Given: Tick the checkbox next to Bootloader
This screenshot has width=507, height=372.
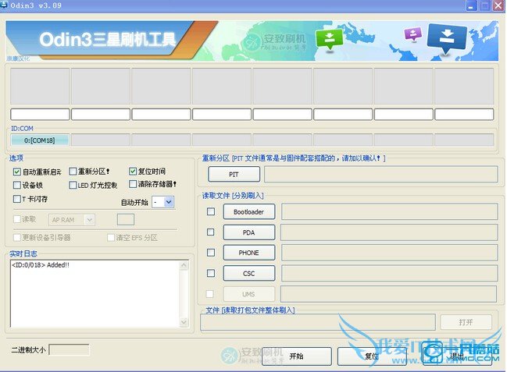Looking at the screenshot, I should (210, 211).
